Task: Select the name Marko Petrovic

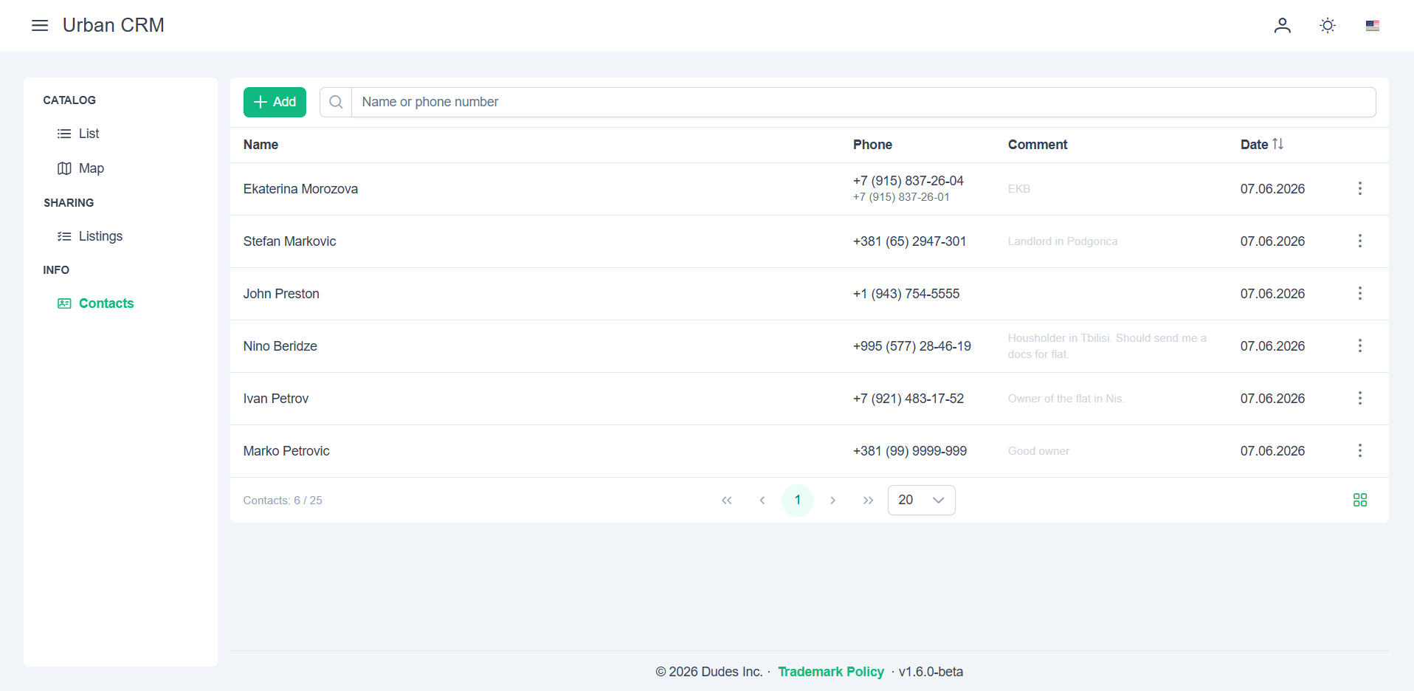Action: 286,451
